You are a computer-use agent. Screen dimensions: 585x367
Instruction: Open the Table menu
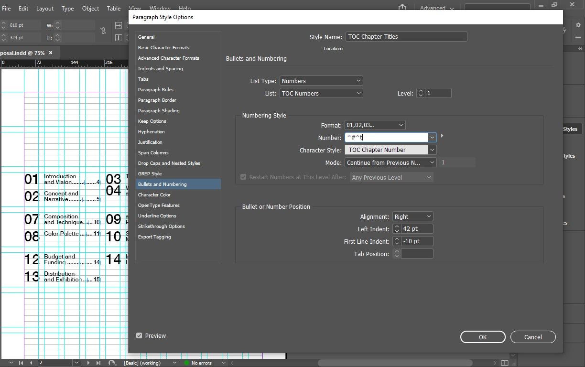[113, 8]
